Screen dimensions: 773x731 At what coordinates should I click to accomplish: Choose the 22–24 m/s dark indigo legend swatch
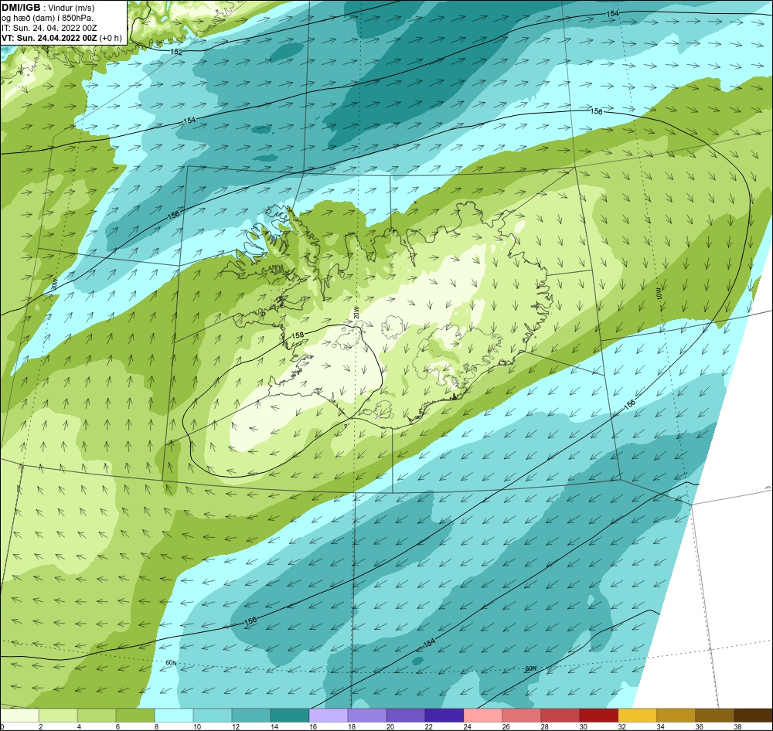pos(444,716)
